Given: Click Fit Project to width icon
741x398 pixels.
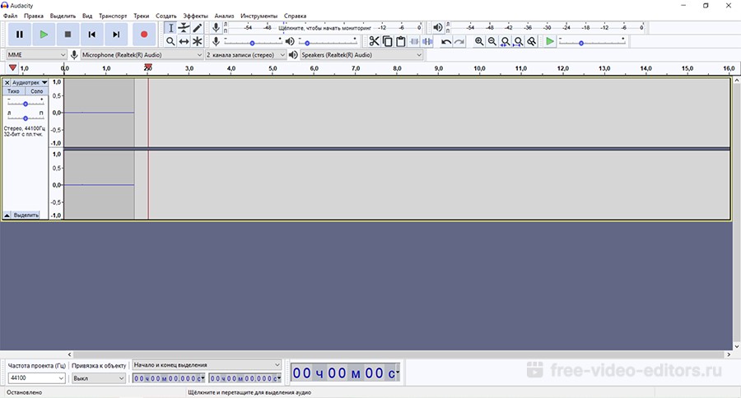Looking at the screenshot, I should [519, 42].
